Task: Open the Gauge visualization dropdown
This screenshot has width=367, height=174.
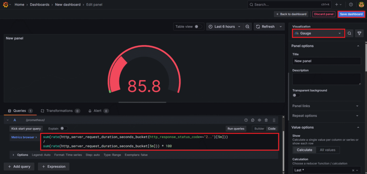Action: click(318, 33)
